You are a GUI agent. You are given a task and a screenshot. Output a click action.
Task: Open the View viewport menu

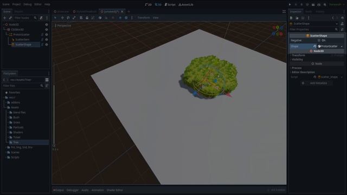click(x=156, y=18)
